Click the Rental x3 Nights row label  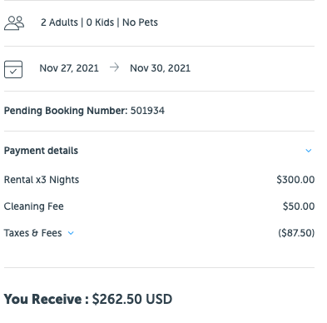(42, 180)
